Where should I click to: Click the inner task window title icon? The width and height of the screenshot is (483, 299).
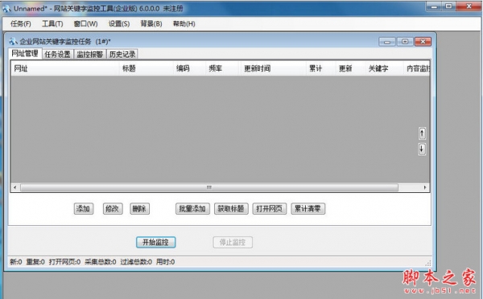coord(13,41)
